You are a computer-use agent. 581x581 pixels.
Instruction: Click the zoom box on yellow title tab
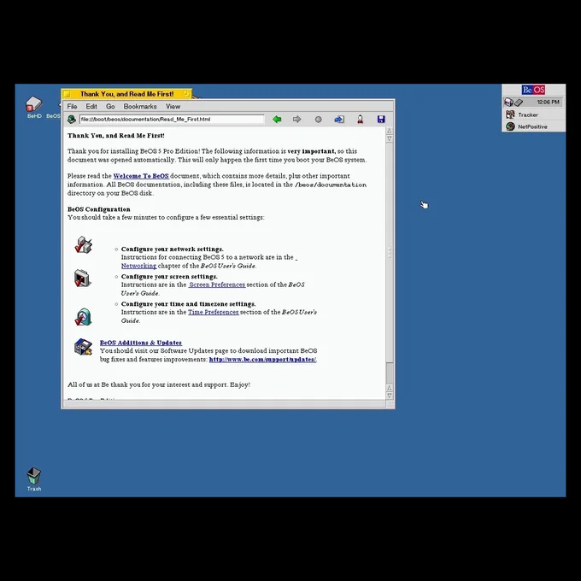click(x=187, y=94)
